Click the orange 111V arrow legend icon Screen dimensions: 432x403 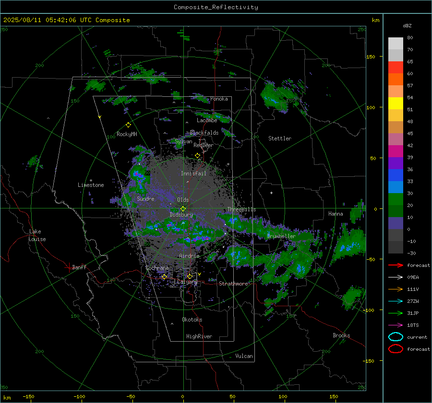click(x=396, y=289)
